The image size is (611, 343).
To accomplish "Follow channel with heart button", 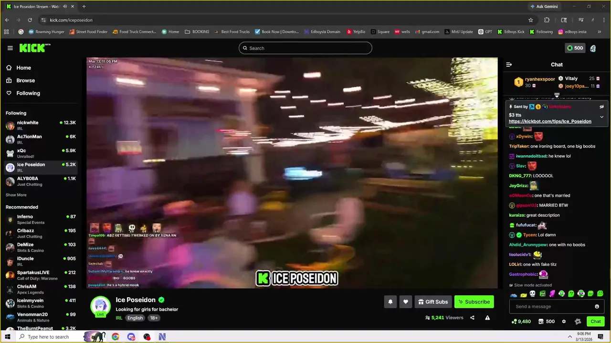I will click(x=406, y=302).
